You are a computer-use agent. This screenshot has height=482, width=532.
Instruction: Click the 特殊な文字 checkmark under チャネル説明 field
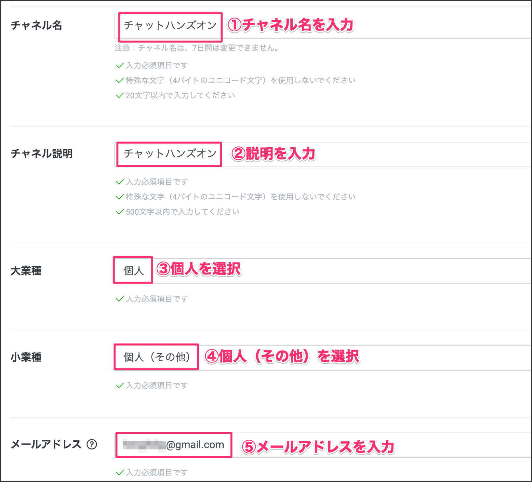pos(120,197)
